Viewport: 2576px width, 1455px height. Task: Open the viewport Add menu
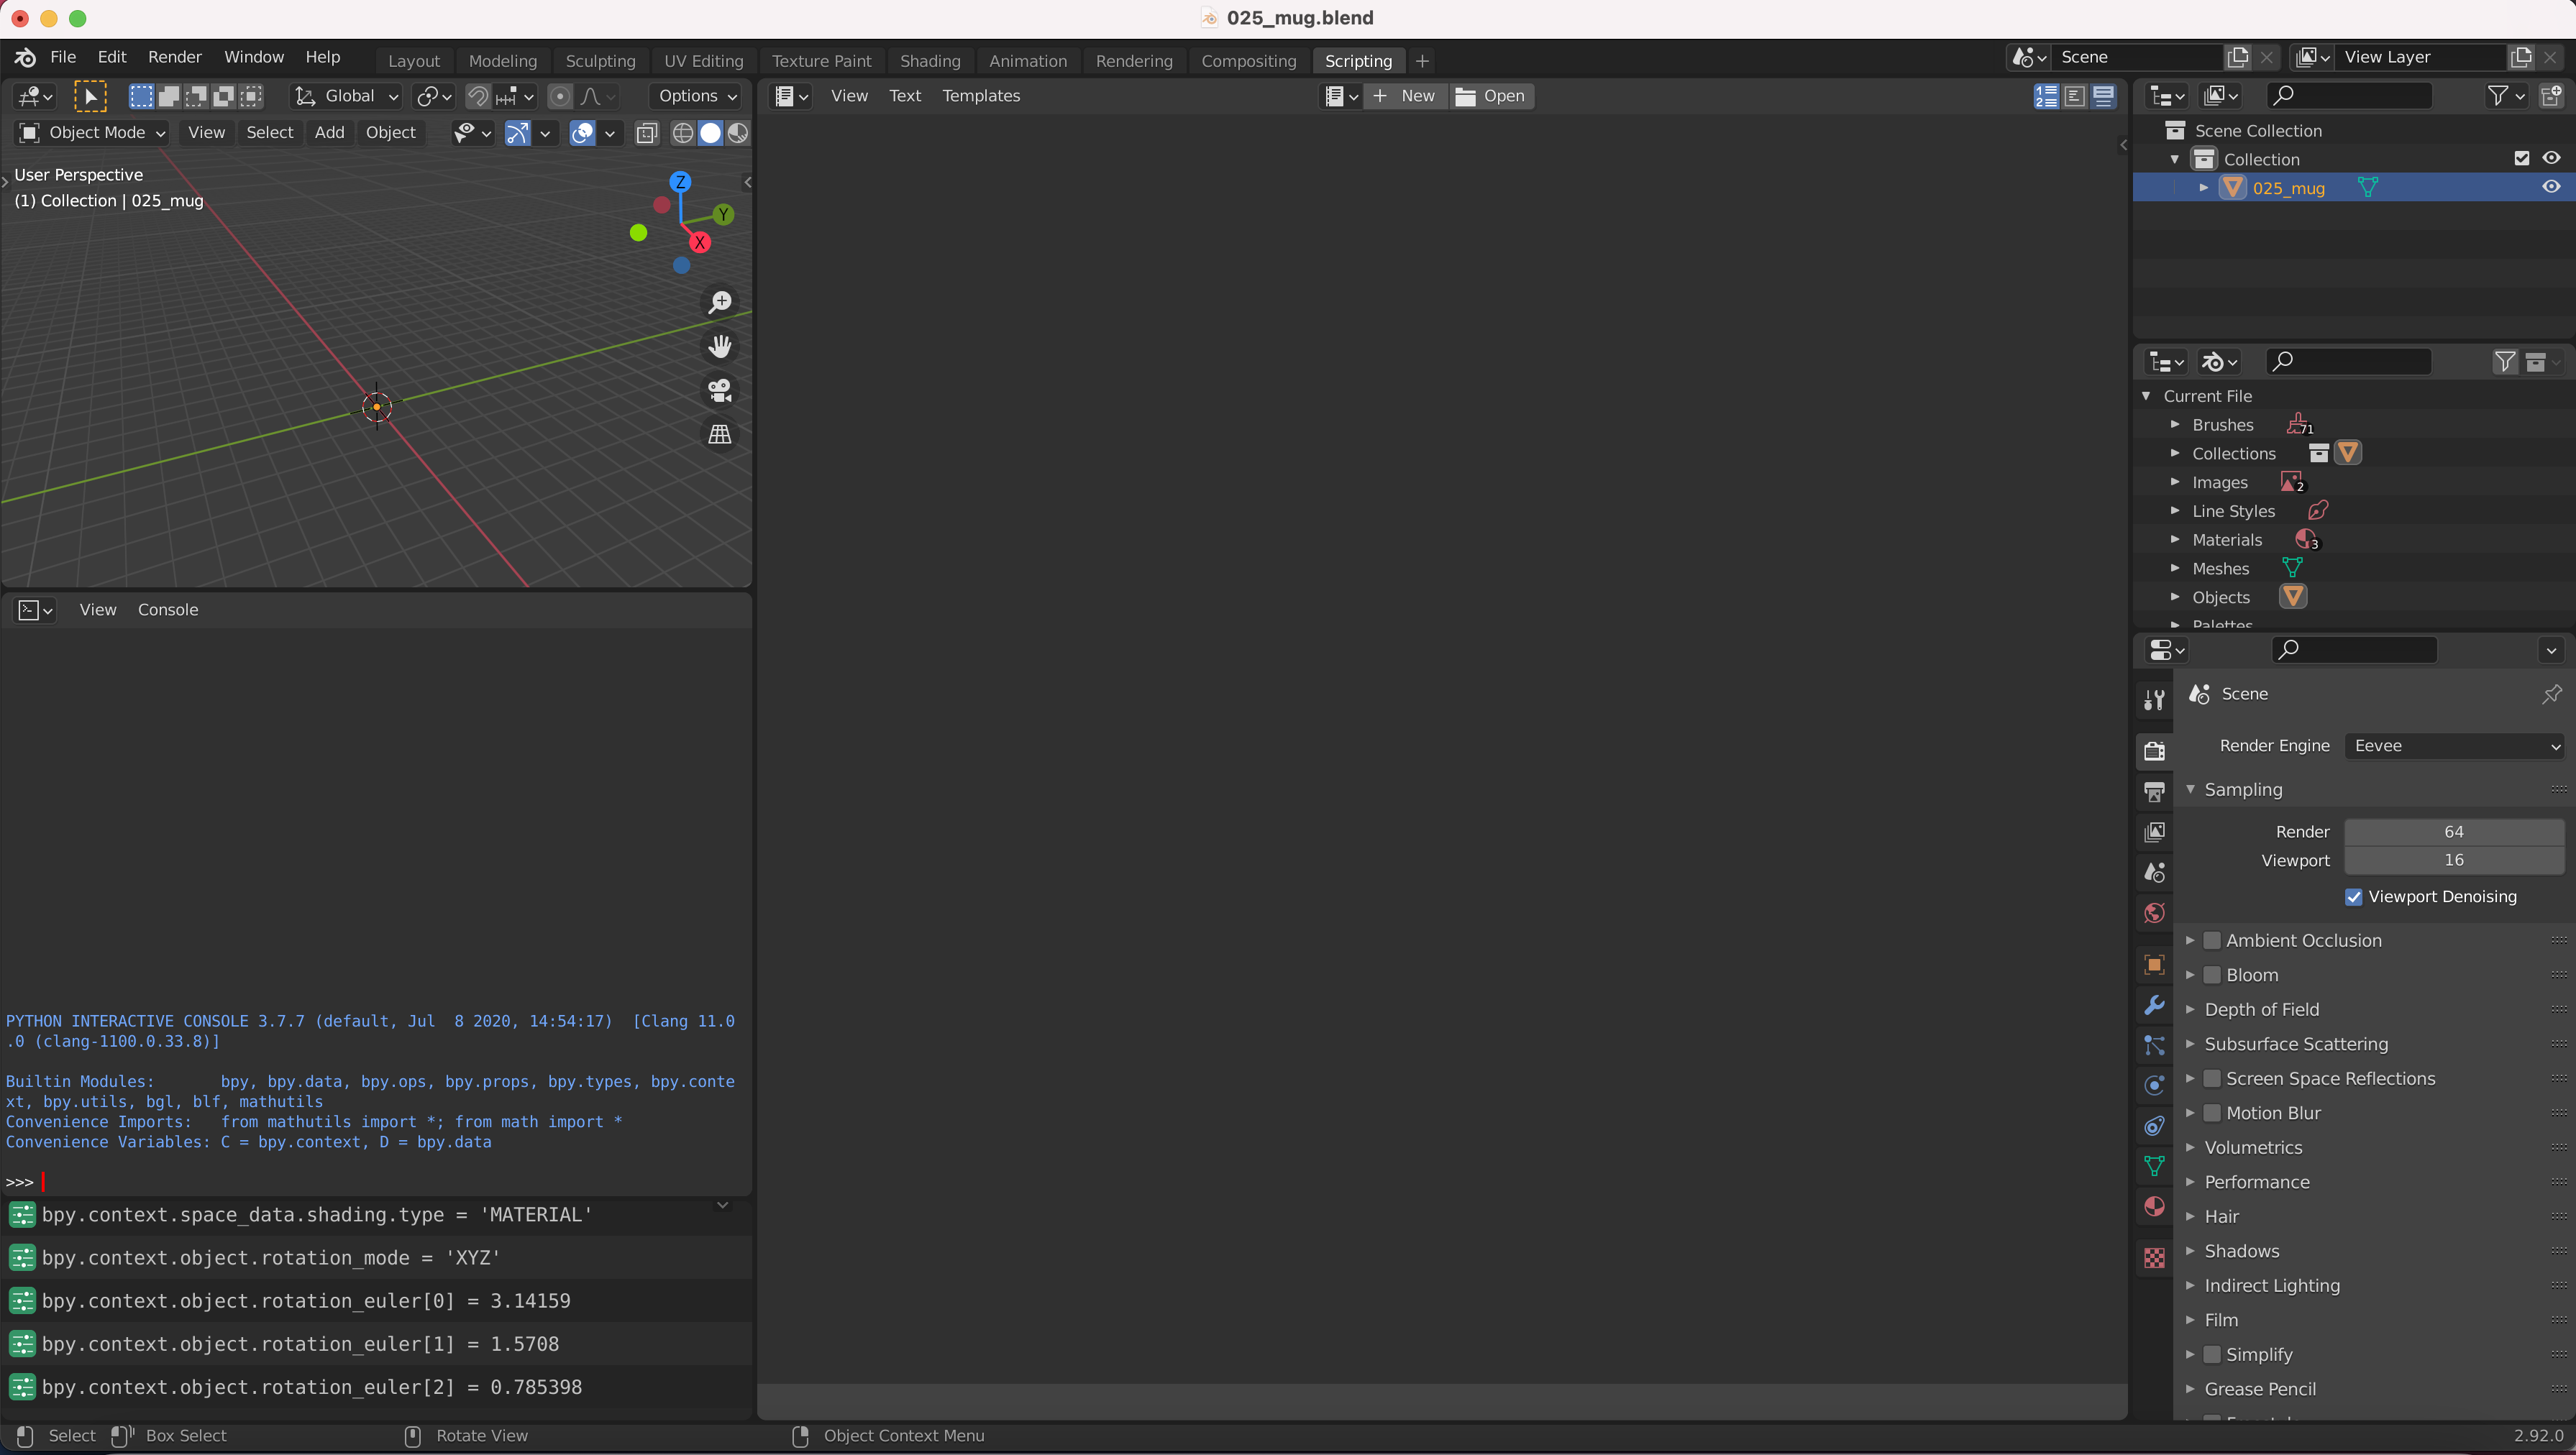[x=329, y=133]
